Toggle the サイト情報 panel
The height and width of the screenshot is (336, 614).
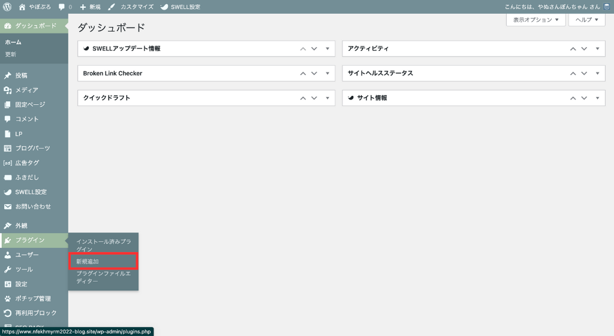598,98
